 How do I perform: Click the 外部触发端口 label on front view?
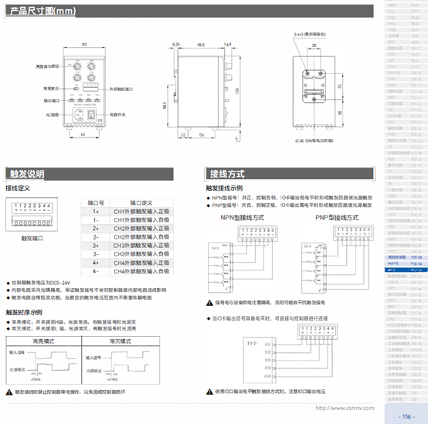coord(121,90)
